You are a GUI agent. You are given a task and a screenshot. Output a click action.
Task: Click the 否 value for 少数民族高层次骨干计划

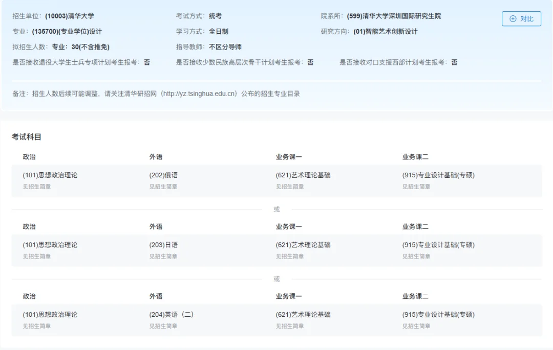(x=310, y=62)
